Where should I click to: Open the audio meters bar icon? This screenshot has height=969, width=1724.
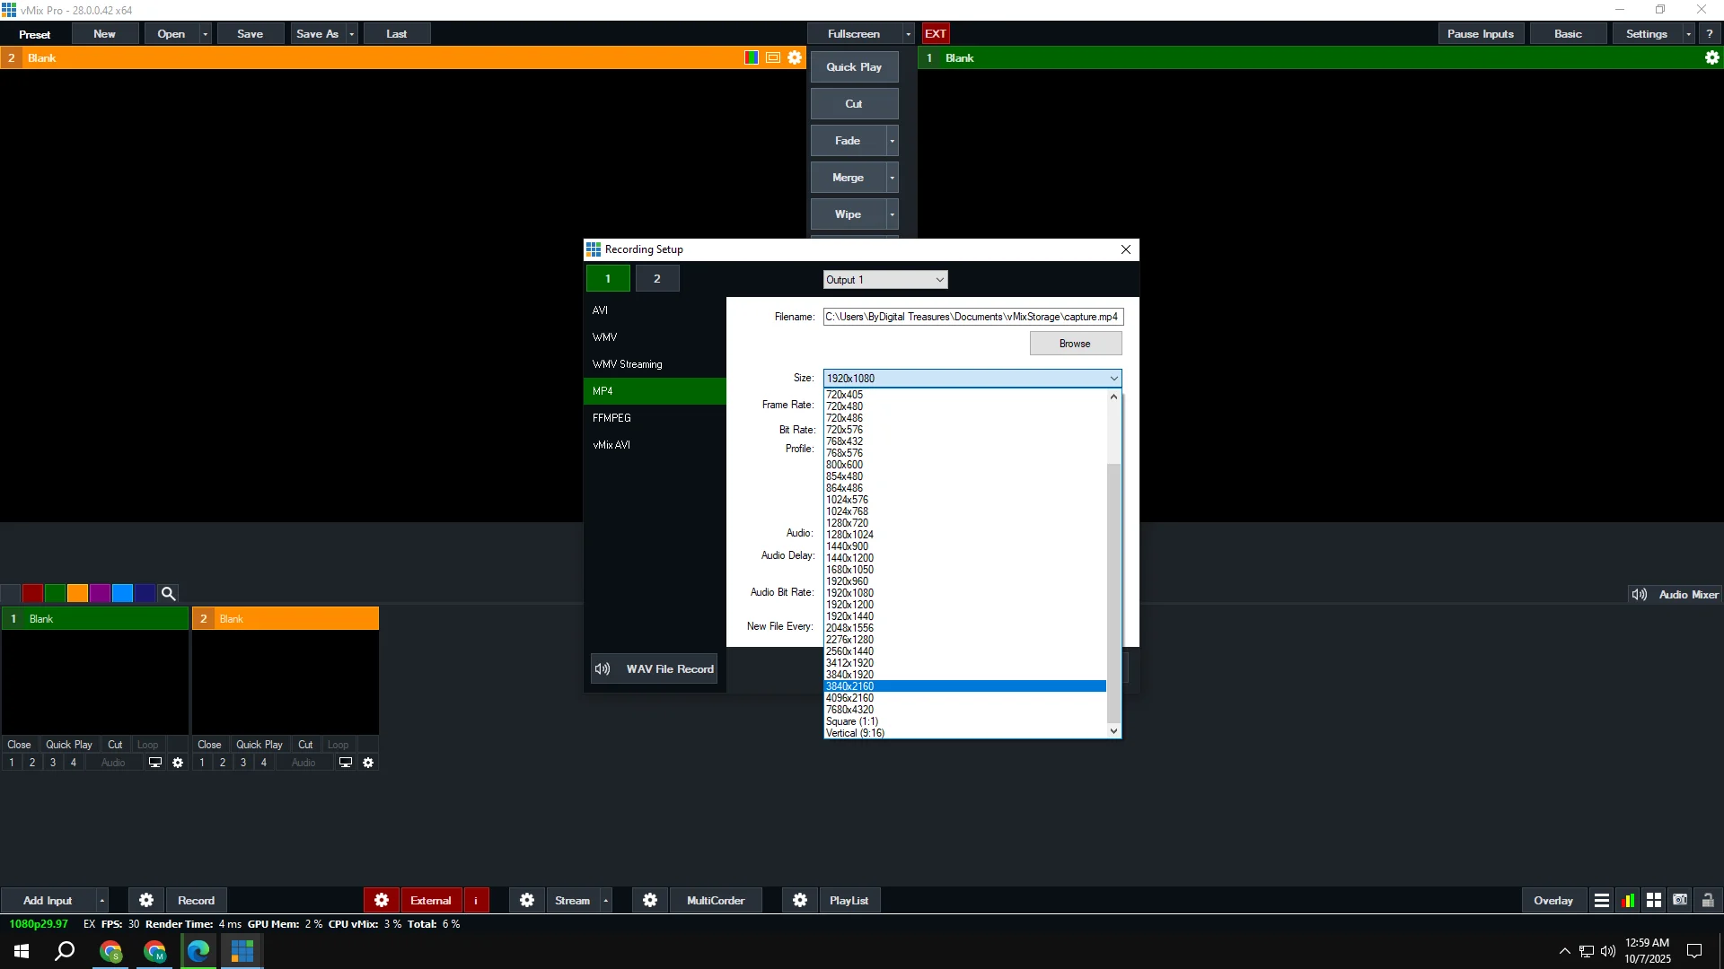click(x=1628, y=900)
